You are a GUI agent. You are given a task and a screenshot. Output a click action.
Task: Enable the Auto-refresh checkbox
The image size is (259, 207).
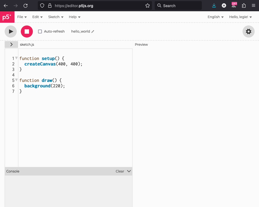click(x=40, y=31)
